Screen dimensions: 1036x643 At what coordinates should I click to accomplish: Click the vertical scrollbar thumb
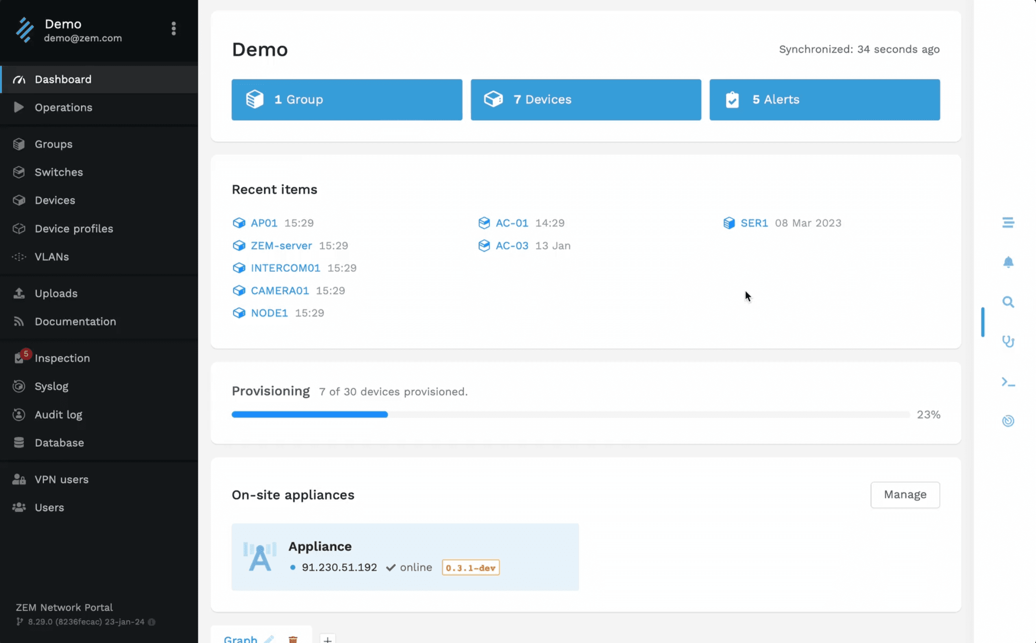click(x=982, y=322)
